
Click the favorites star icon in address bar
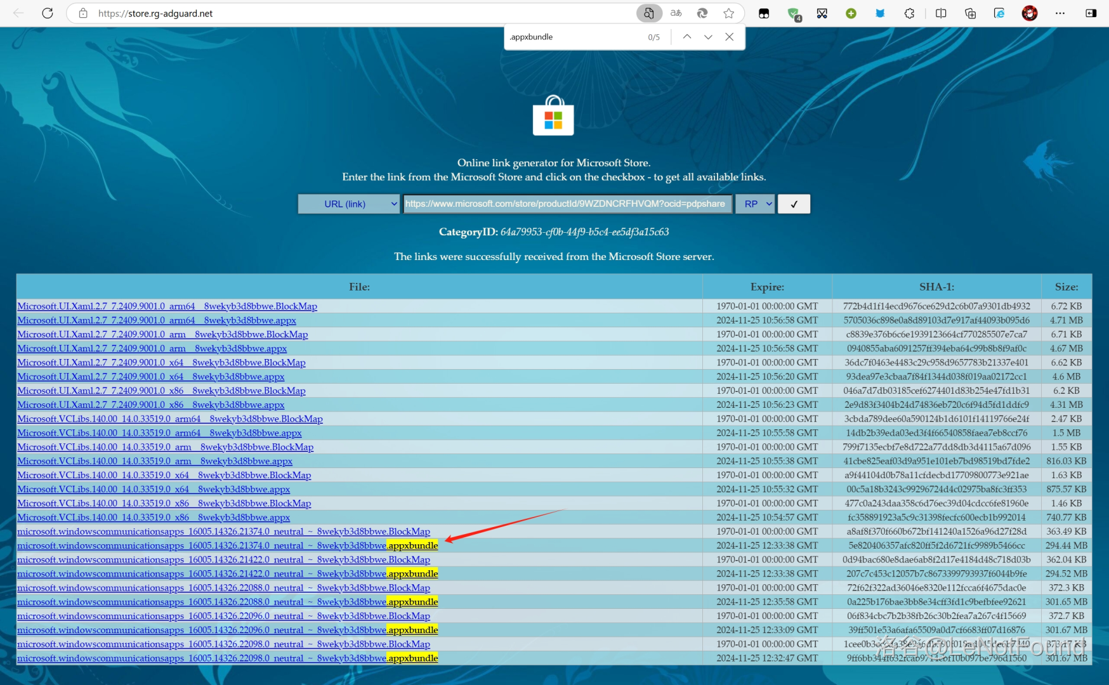(x=729, y=13)
